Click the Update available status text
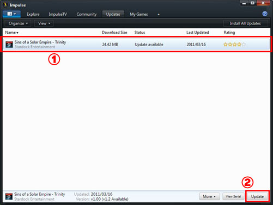The width and height of the screenshot is (273, 205). click(149, 45)
